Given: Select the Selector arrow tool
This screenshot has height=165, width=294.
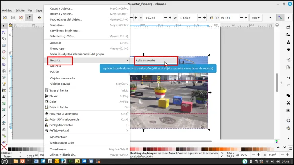Looking at the screenshot, I should point(4,26).
